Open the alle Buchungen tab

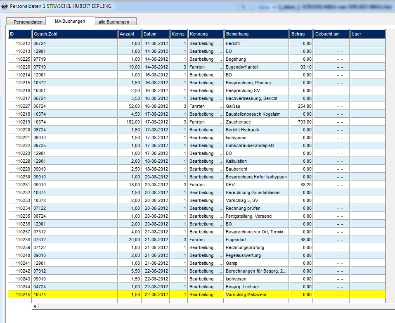pyautogui.click(x=115, y=22)
